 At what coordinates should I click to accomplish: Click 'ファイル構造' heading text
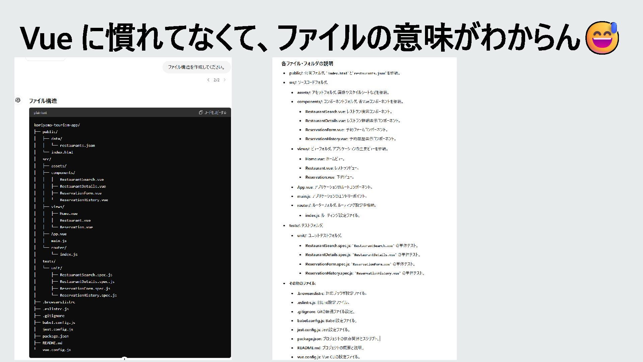click(x=43, y=101)
